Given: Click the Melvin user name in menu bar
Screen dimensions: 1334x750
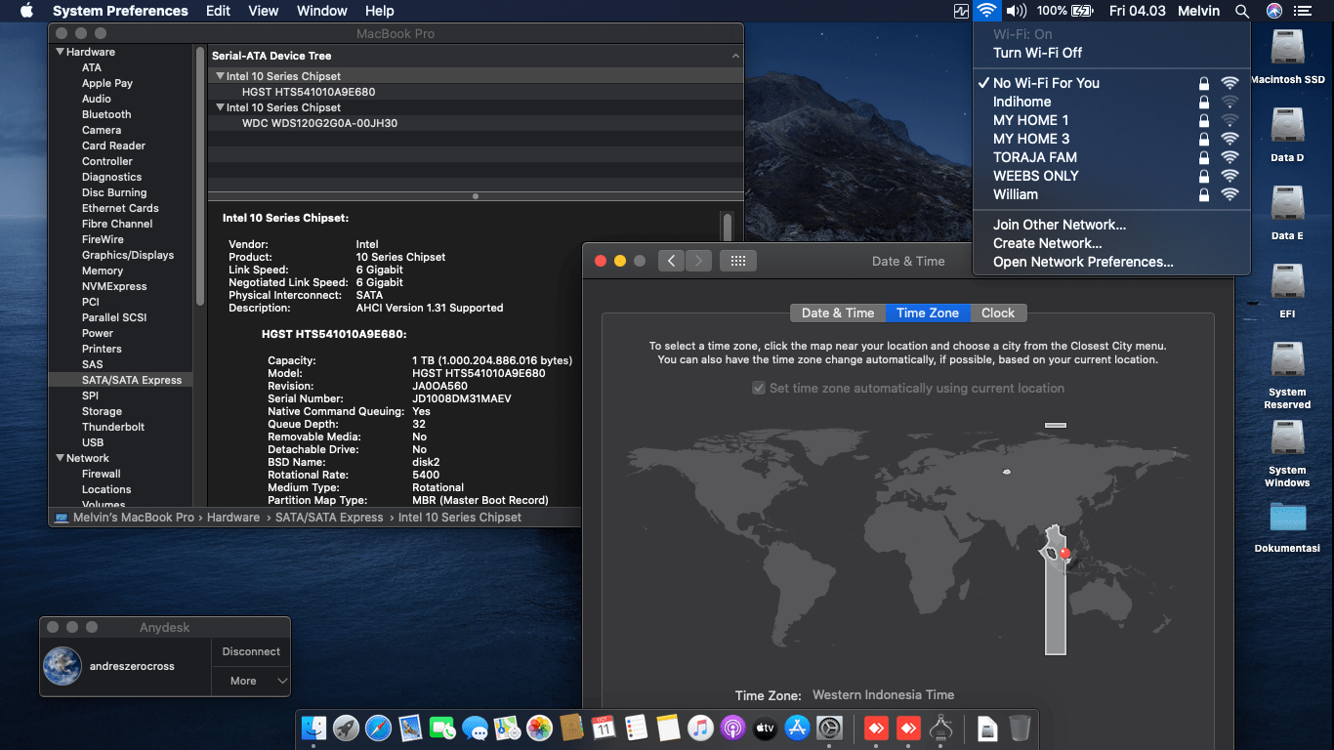Looking at the screenshot, I should point(1198,11).
